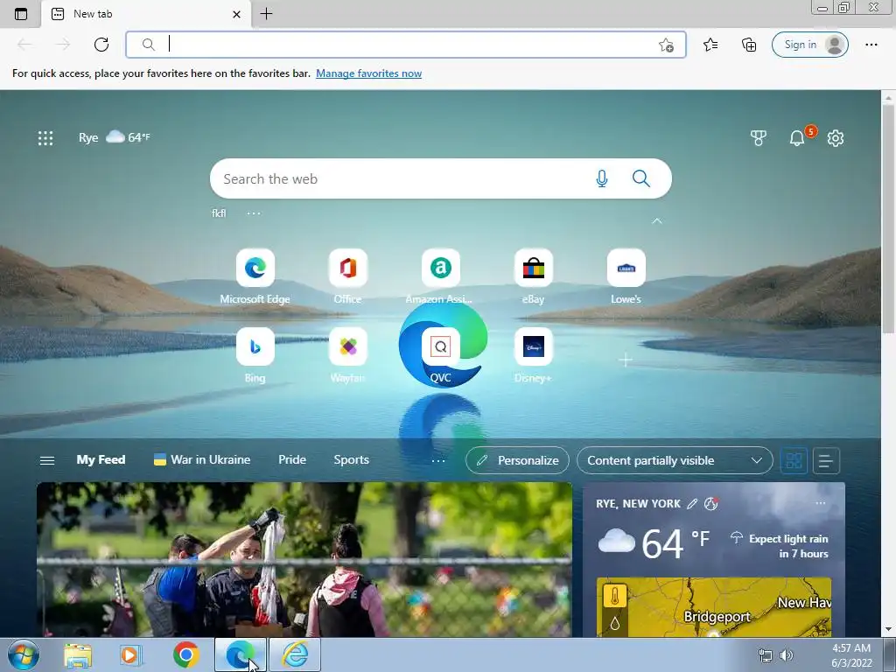
Task: Click the volume speaker tray icon
Action: 787,655
